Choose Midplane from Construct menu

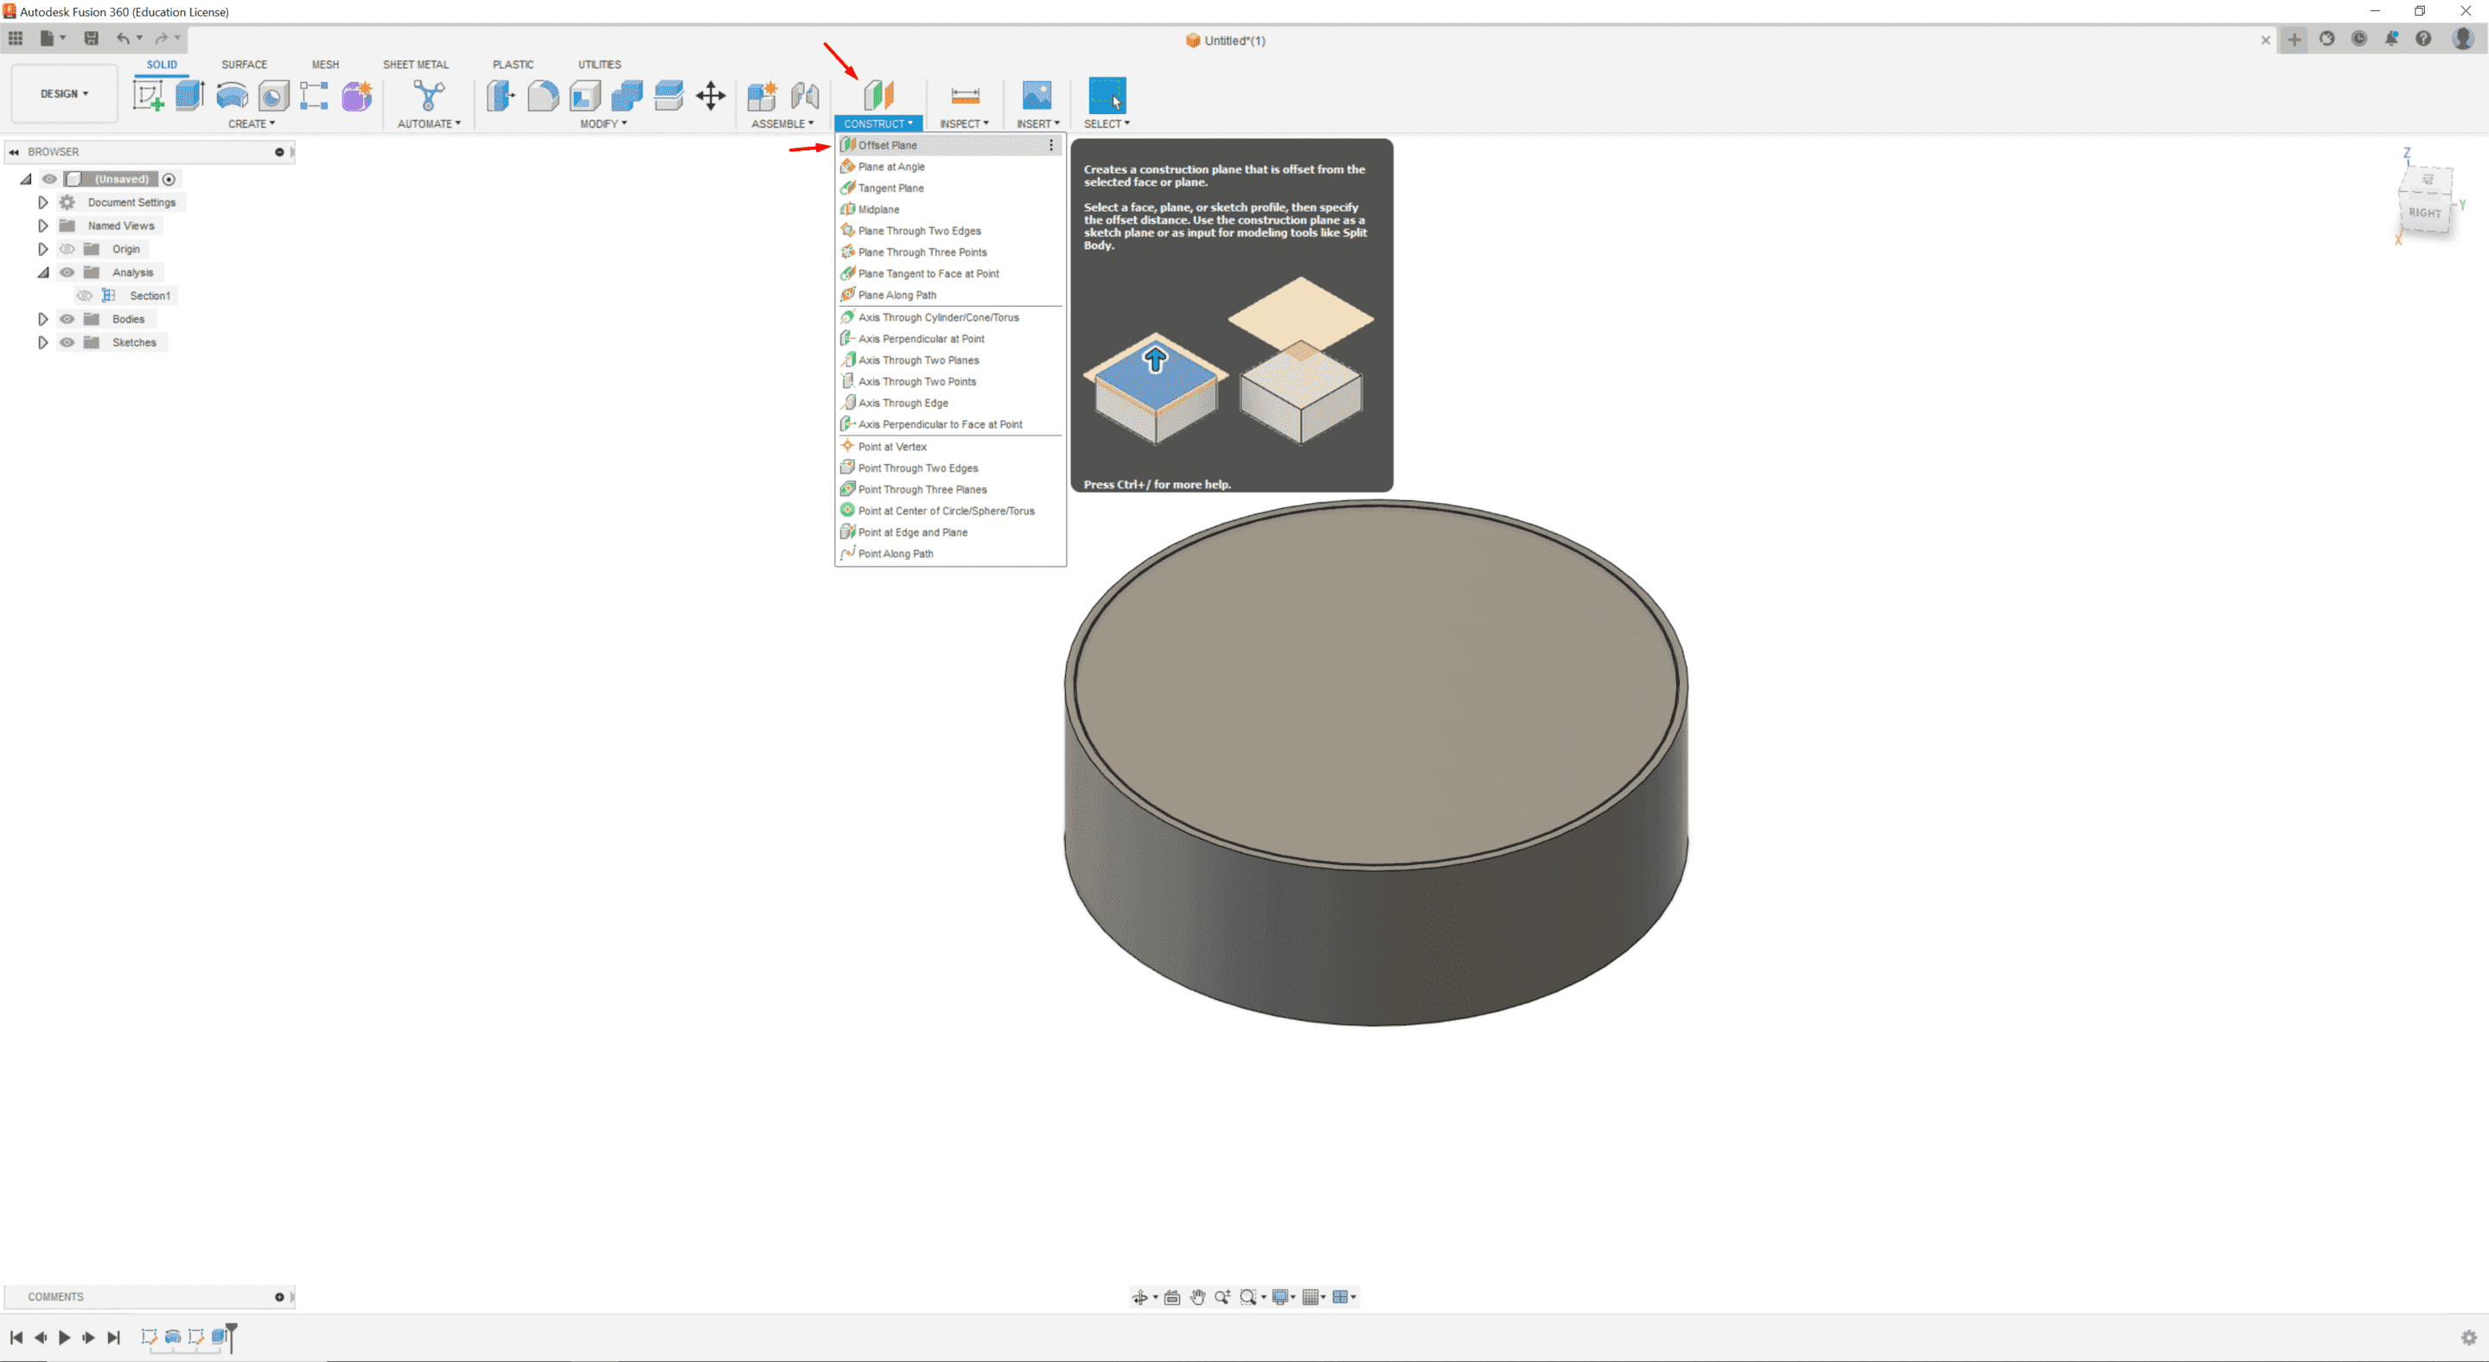point(950,210)
